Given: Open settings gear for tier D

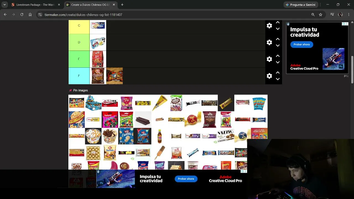Looking at the screenshot, I should click(269, 42).
